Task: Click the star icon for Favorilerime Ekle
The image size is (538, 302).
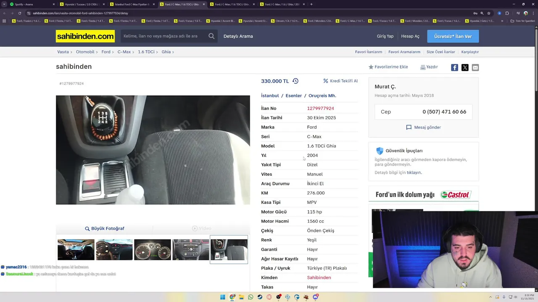Action: click(371, 67)
